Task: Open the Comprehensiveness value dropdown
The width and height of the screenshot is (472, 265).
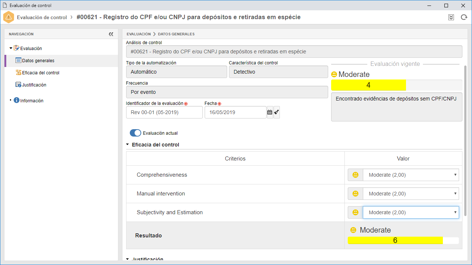Action: click(x=411, y=175)
